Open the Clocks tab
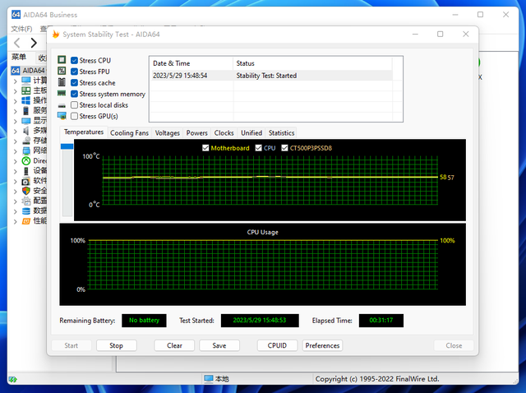Viewport: 526px width, 393px height. pyautogui.click(x=224, y=133)
